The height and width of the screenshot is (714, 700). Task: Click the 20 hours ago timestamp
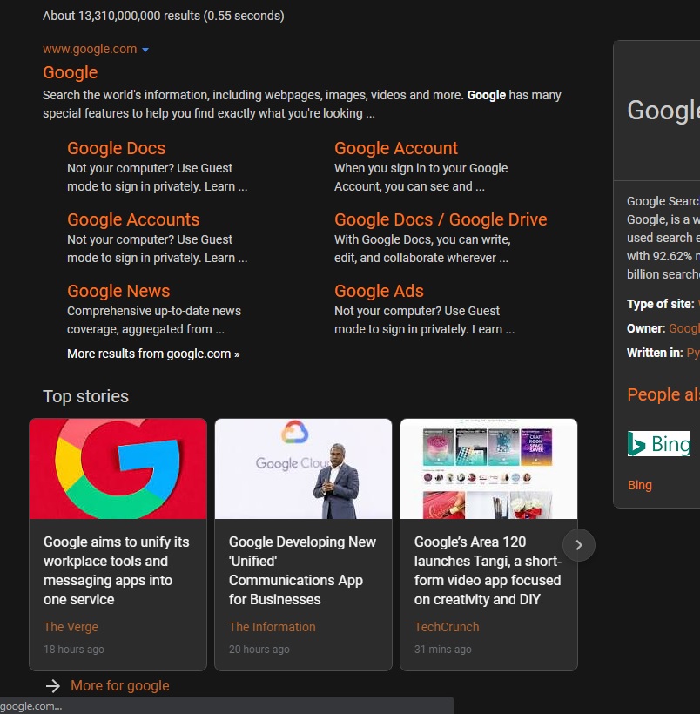259,650
